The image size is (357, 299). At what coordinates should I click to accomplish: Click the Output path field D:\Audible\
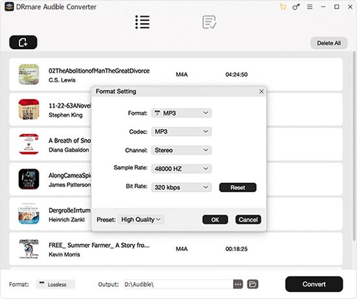(x=178, y=284)
